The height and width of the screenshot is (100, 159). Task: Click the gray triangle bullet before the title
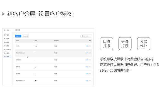point(3,14)
